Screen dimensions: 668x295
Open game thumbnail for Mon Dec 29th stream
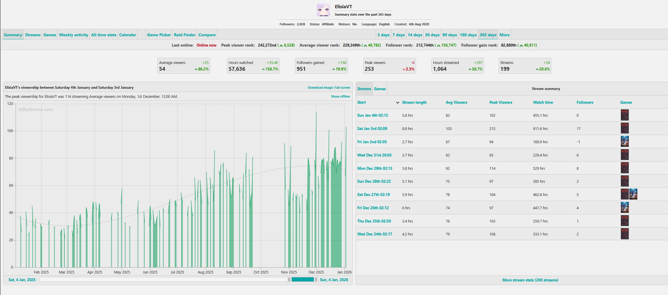pyautogui.click(x=625, y=168)
